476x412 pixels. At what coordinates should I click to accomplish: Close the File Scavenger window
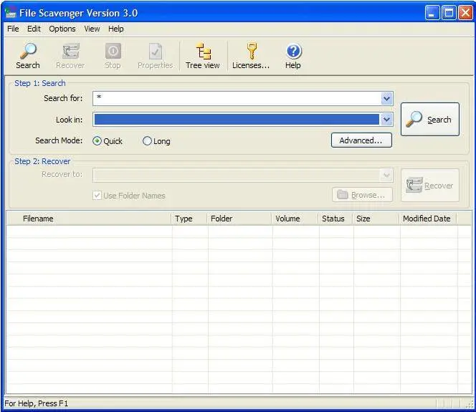465,13
